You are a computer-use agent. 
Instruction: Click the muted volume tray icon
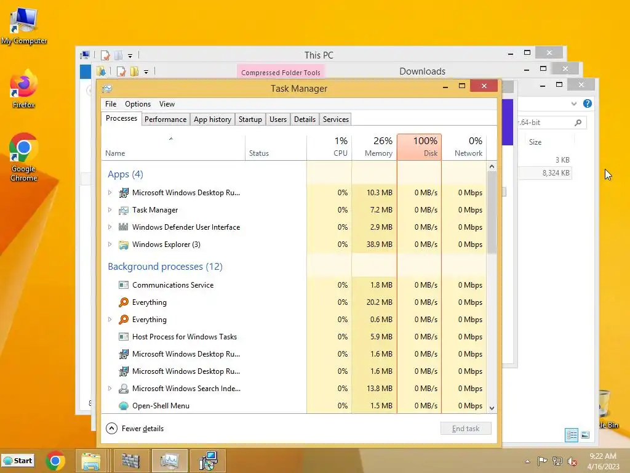[572, 461]
